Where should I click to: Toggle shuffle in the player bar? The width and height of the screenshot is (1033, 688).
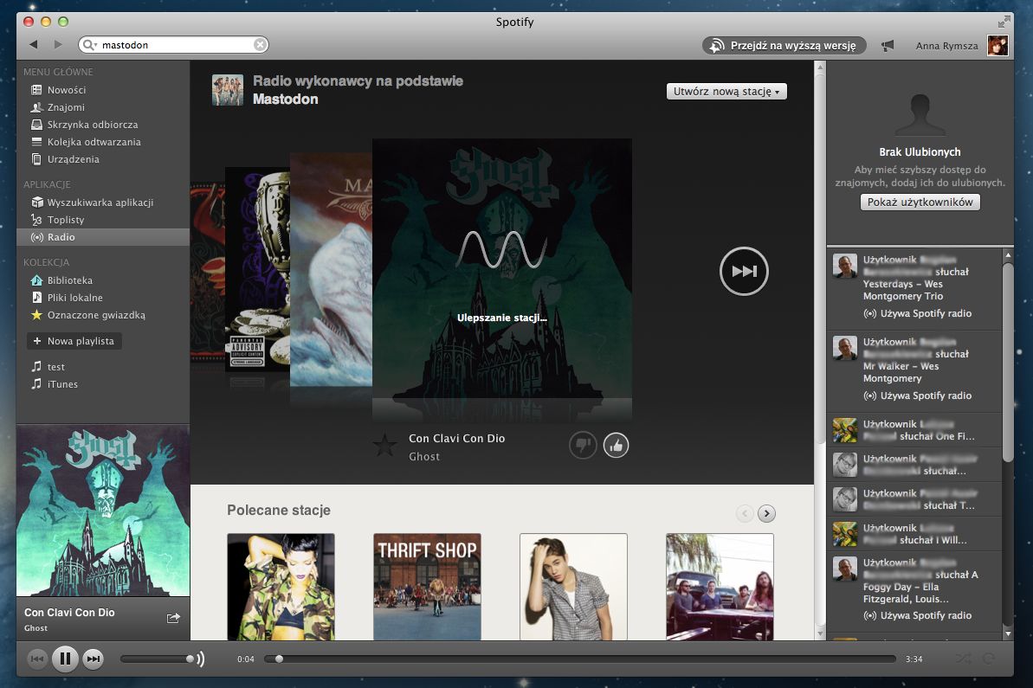(963, 659)
